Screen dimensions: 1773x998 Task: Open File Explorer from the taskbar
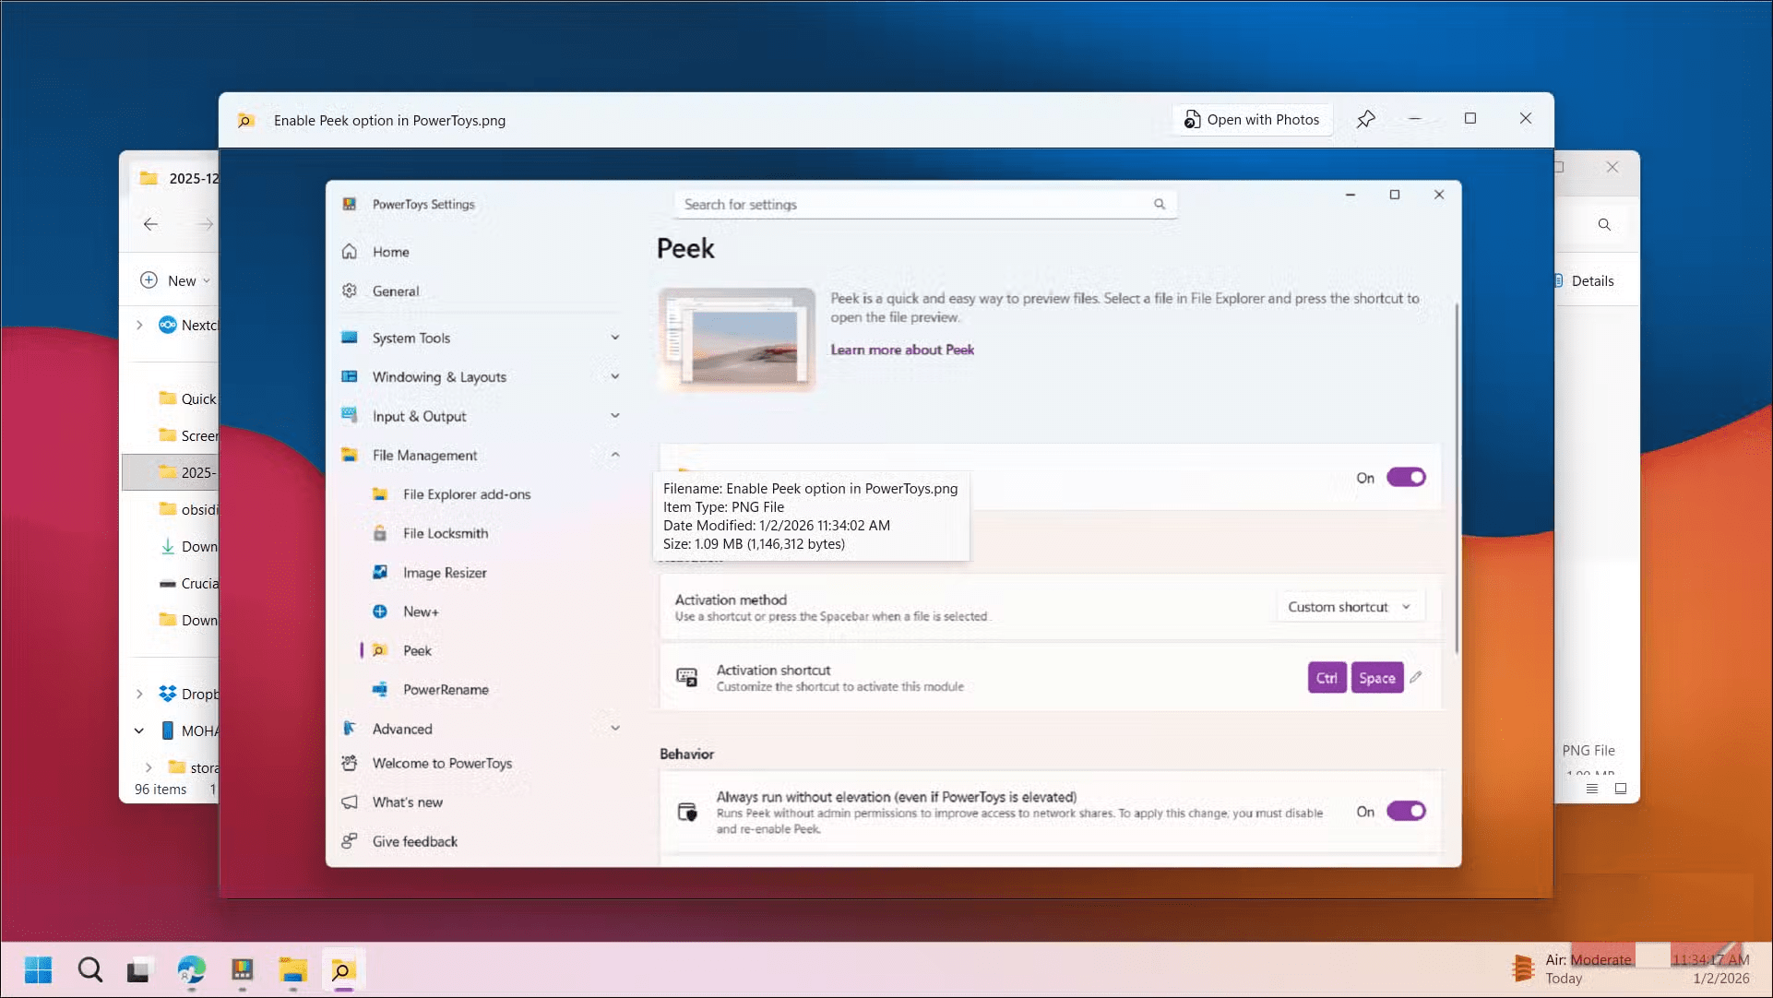[292, 970]
